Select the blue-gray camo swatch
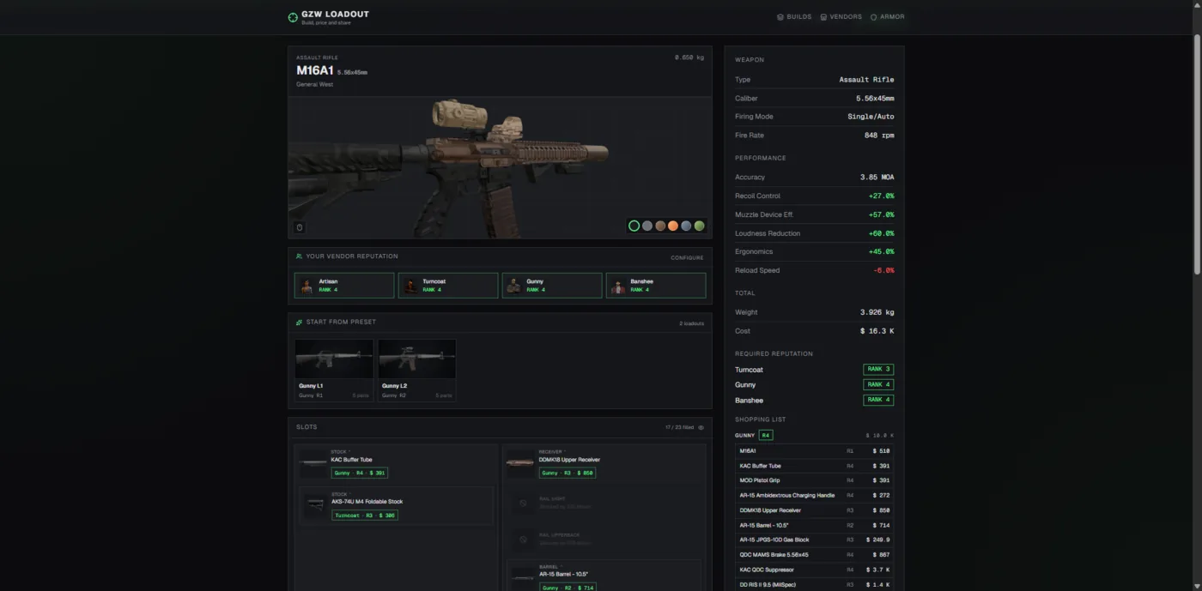The width and height of the screenshot is (1202, 591). (x=686, y=226)
